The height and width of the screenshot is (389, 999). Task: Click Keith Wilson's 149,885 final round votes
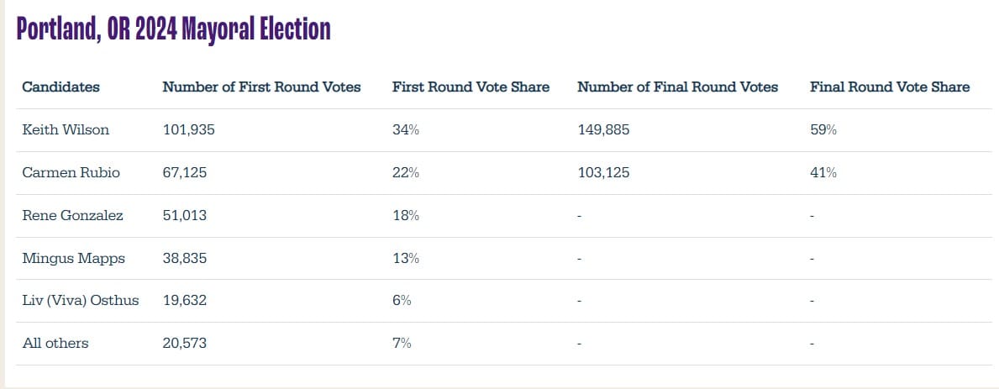pos(603,130)
